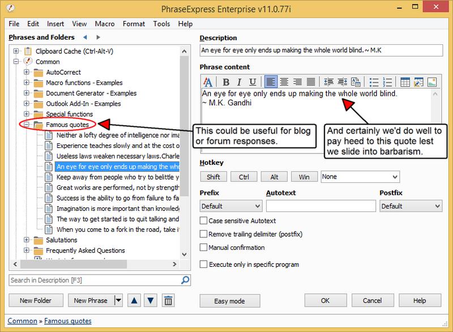This screenshot has height=332, width=453.
Task: Click the New Folder button
Action: [36, 300]
